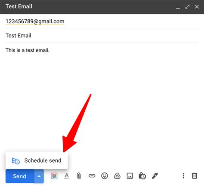Choose Schedule send from the popup
Image resolution: width=204 pixels, height=188 pixels.
click(x=37, y=160)
